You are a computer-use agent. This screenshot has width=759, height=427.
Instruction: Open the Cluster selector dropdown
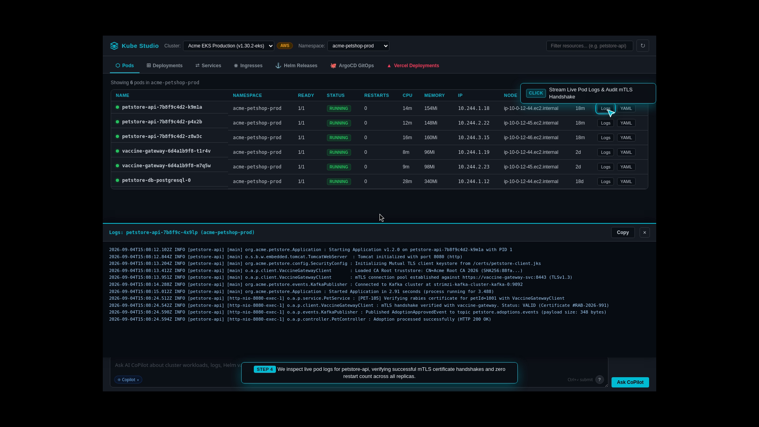click(x=228, y=46)
